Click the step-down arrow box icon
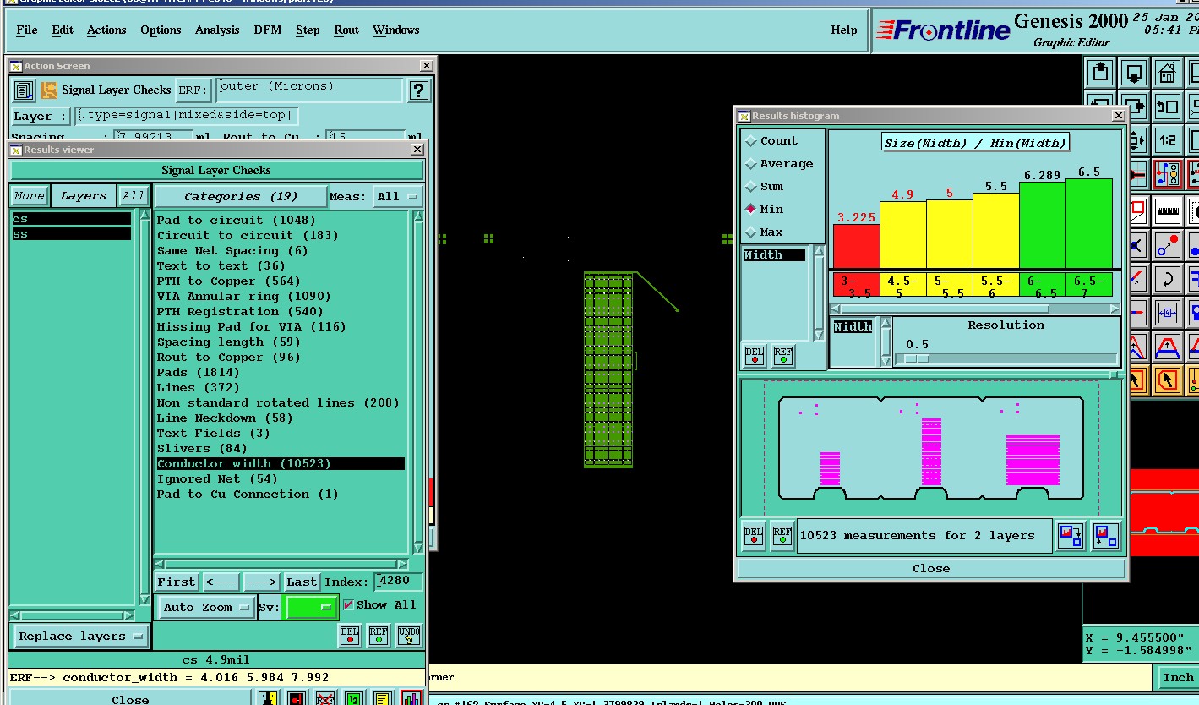 [x=1134, y=72]
